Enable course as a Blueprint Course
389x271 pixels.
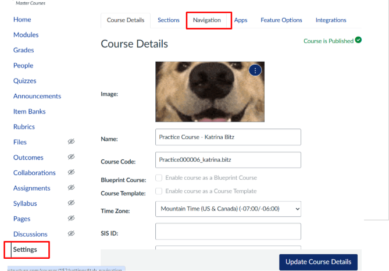(x=159, y=178)
